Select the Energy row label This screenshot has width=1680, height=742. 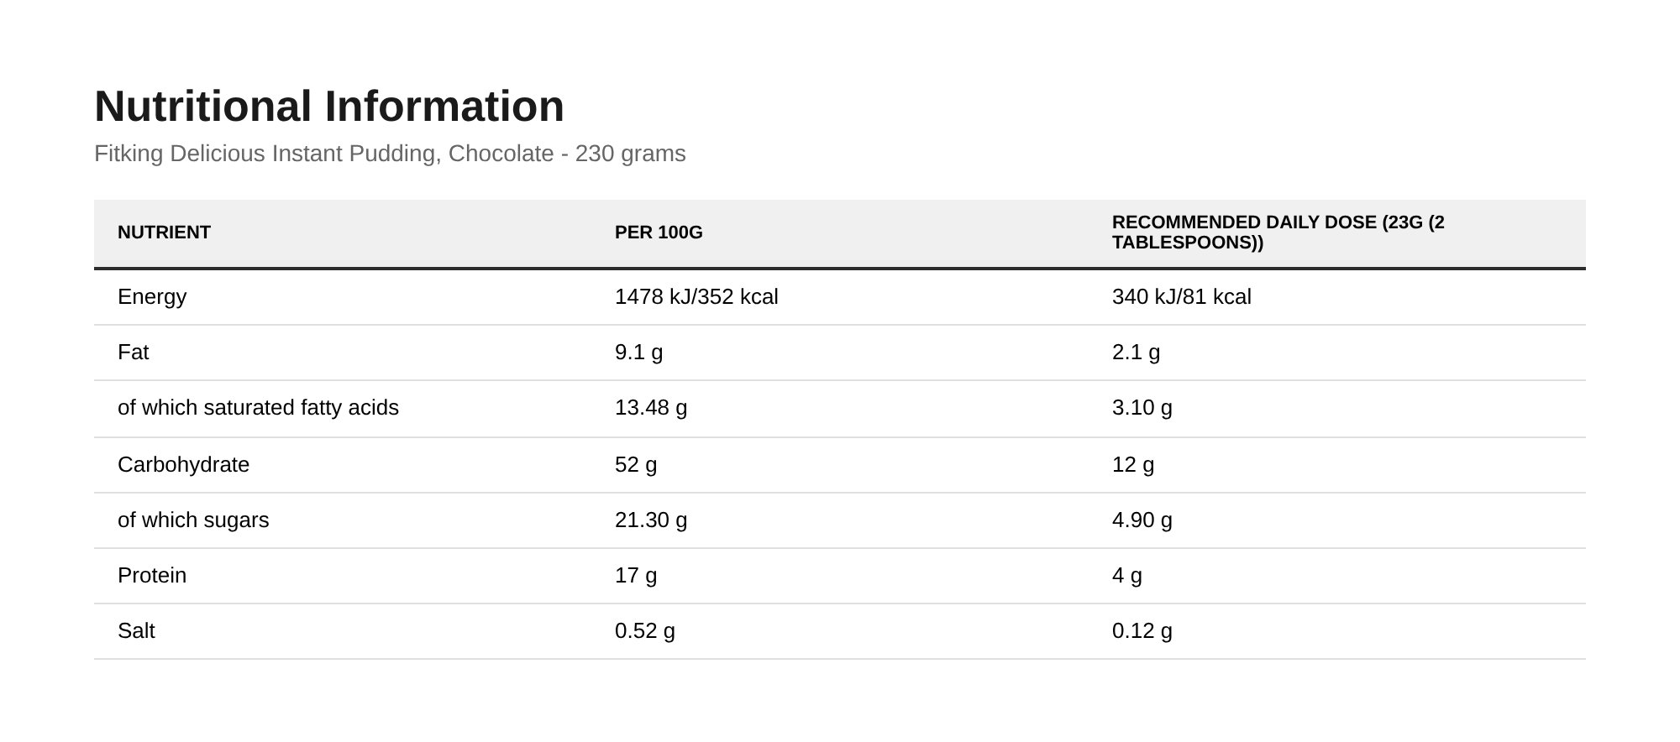(152, 297)
